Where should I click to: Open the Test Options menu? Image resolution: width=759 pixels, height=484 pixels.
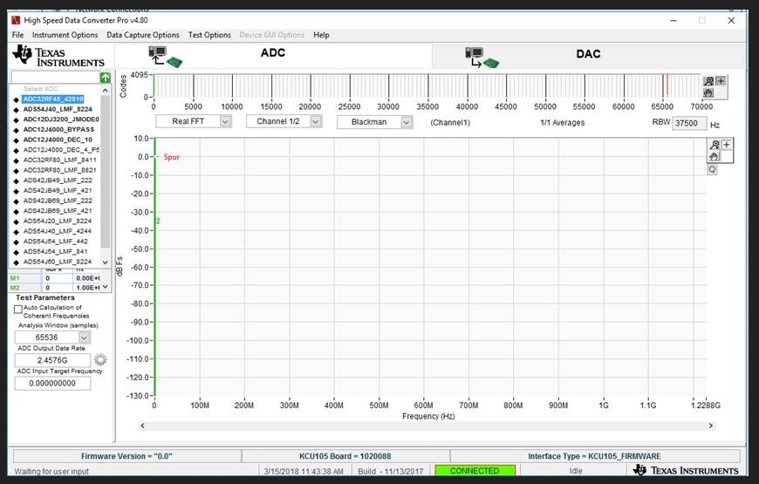209,35
